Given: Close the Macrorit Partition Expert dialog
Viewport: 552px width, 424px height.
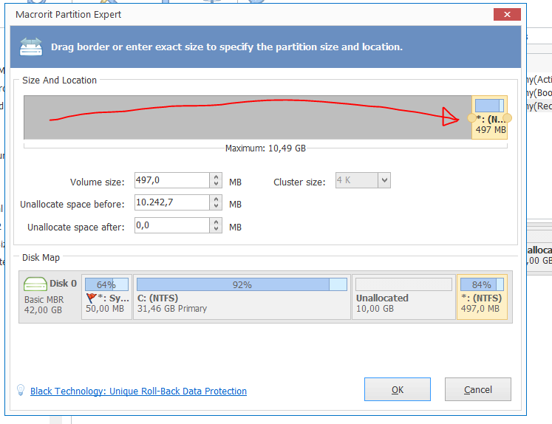Looking at the screenshot, I should [507, 15].
